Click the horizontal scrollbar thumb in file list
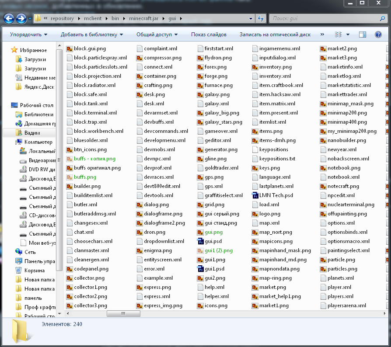The image size is (391, 347). pos(124,314)
